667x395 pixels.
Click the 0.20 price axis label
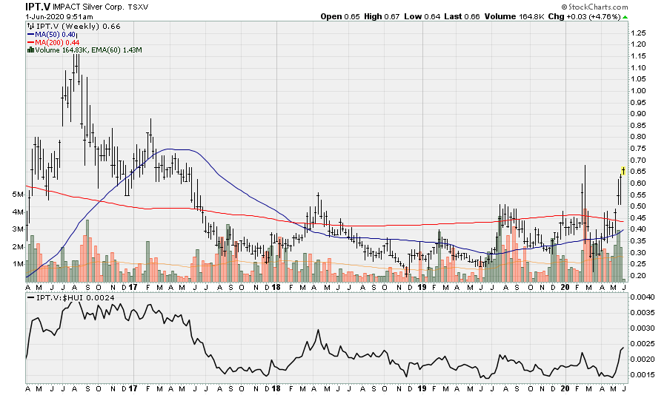pos(639,276)
